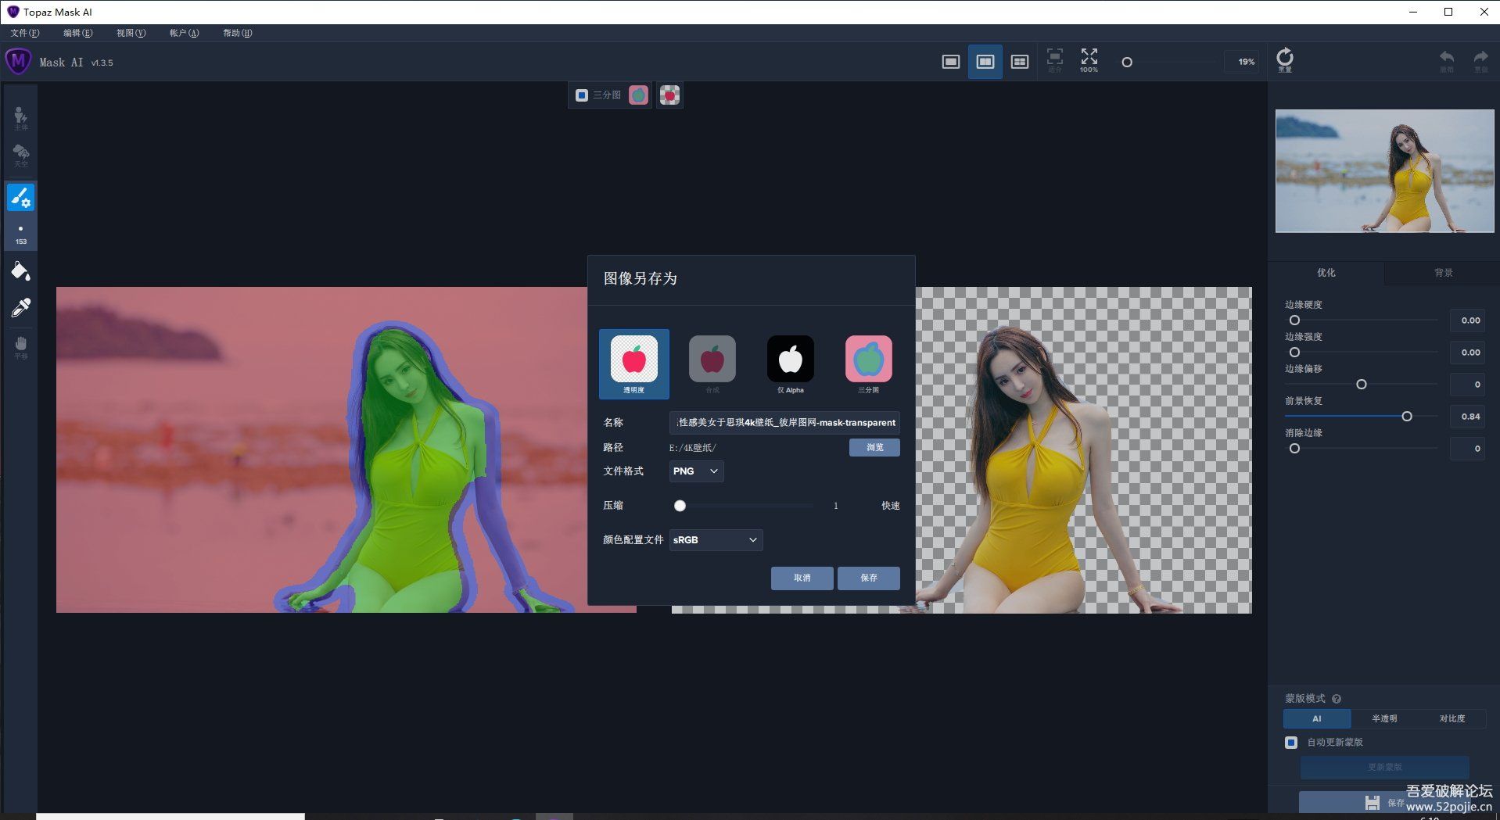The image size is (1500, 820).
Task: Select the paint bucket fill tool
Action: pyautogui.click(x=20, y=270)
